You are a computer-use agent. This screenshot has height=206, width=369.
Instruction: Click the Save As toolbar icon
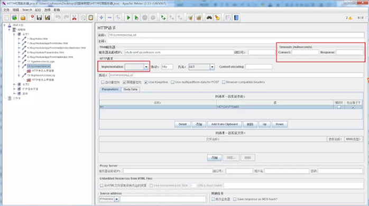pyautogui.click(x=47, y=17)
